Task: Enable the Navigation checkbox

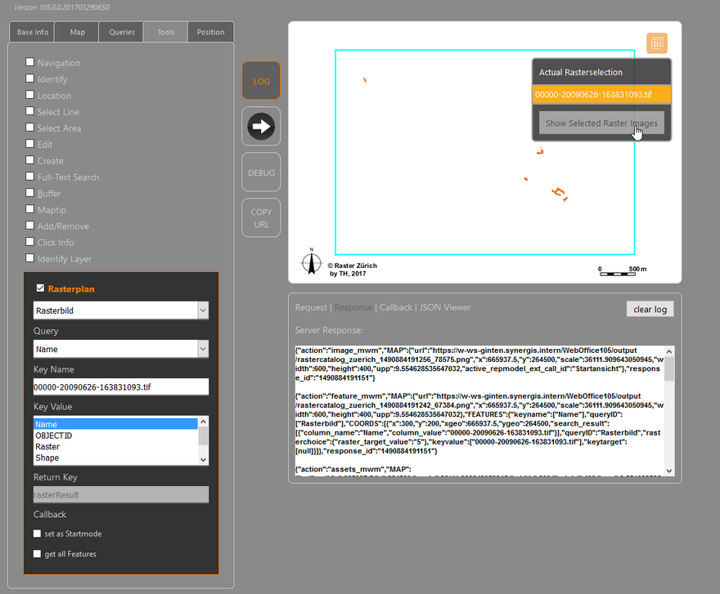Action: pos(29,62)
